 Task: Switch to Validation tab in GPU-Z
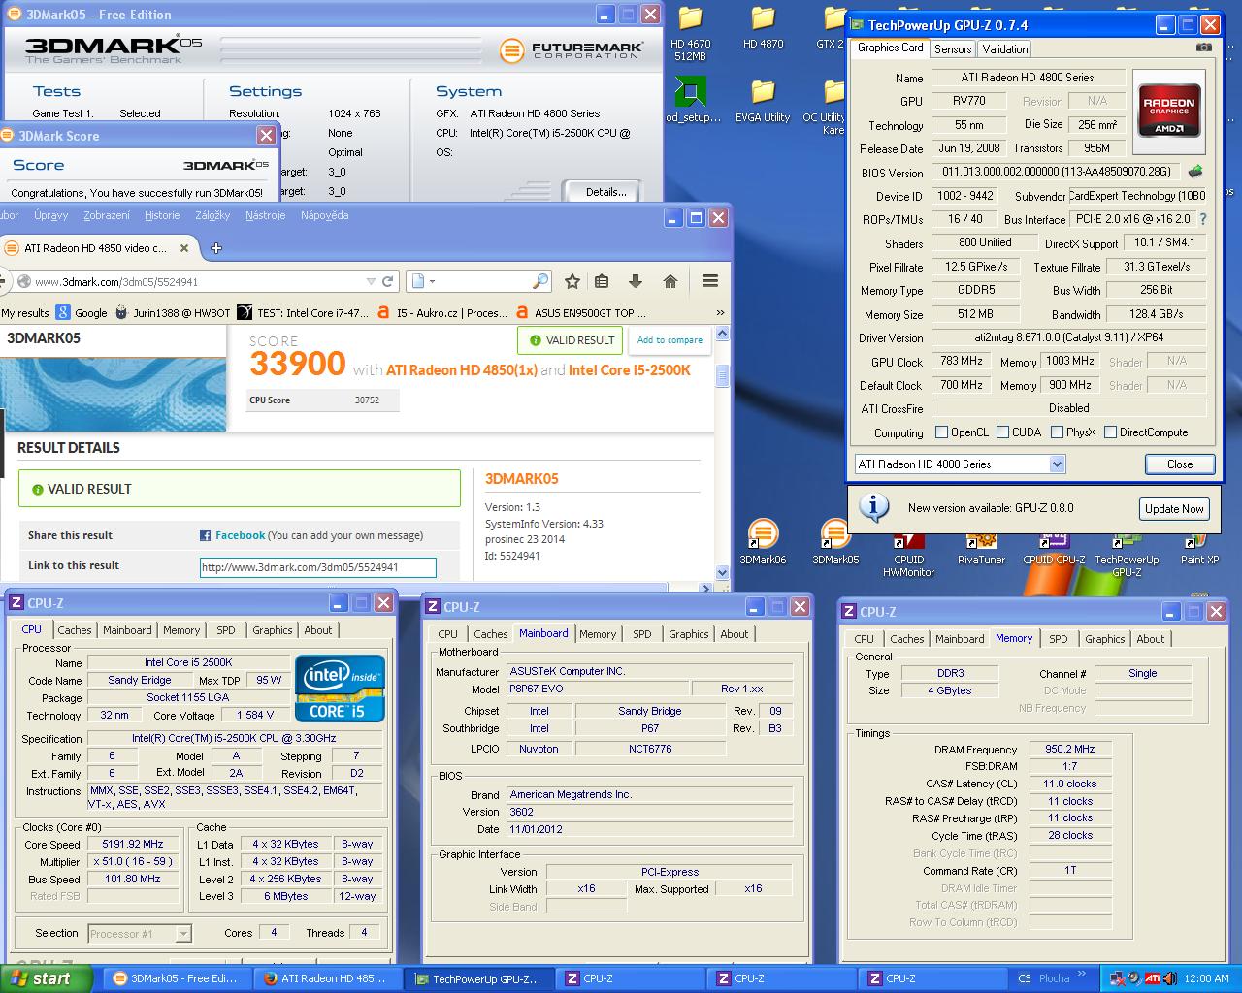click(1005, 48)
